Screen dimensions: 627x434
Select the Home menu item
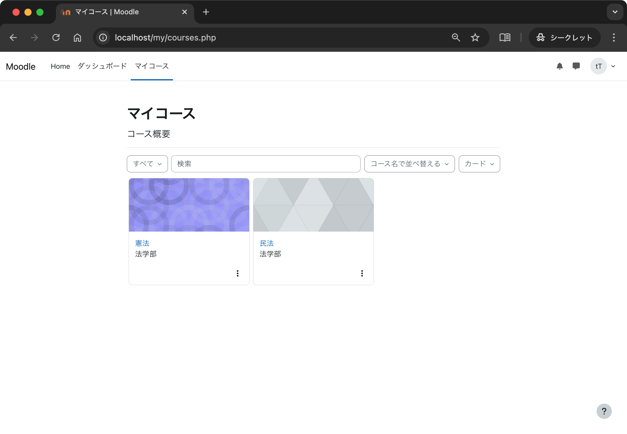[x=60, y=66]
